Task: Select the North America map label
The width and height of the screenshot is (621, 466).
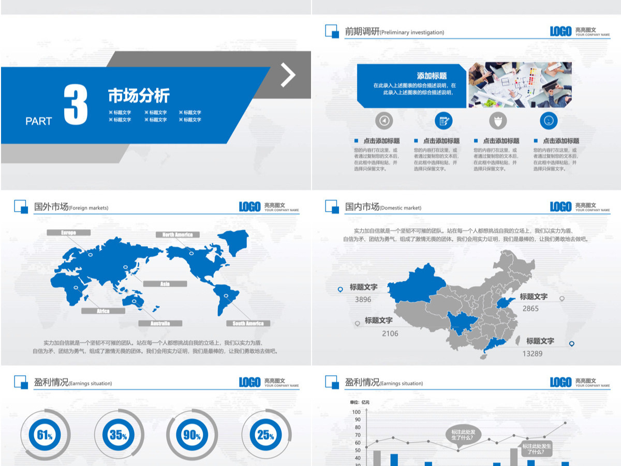Action: coord(178,235)
